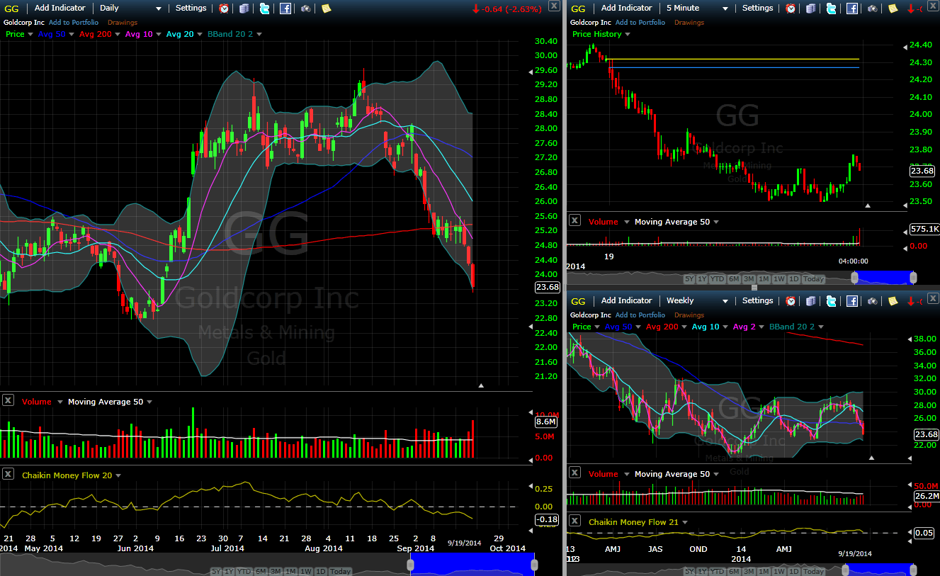Click camera icon in 5 Minute chart

(x=873, y=9)
